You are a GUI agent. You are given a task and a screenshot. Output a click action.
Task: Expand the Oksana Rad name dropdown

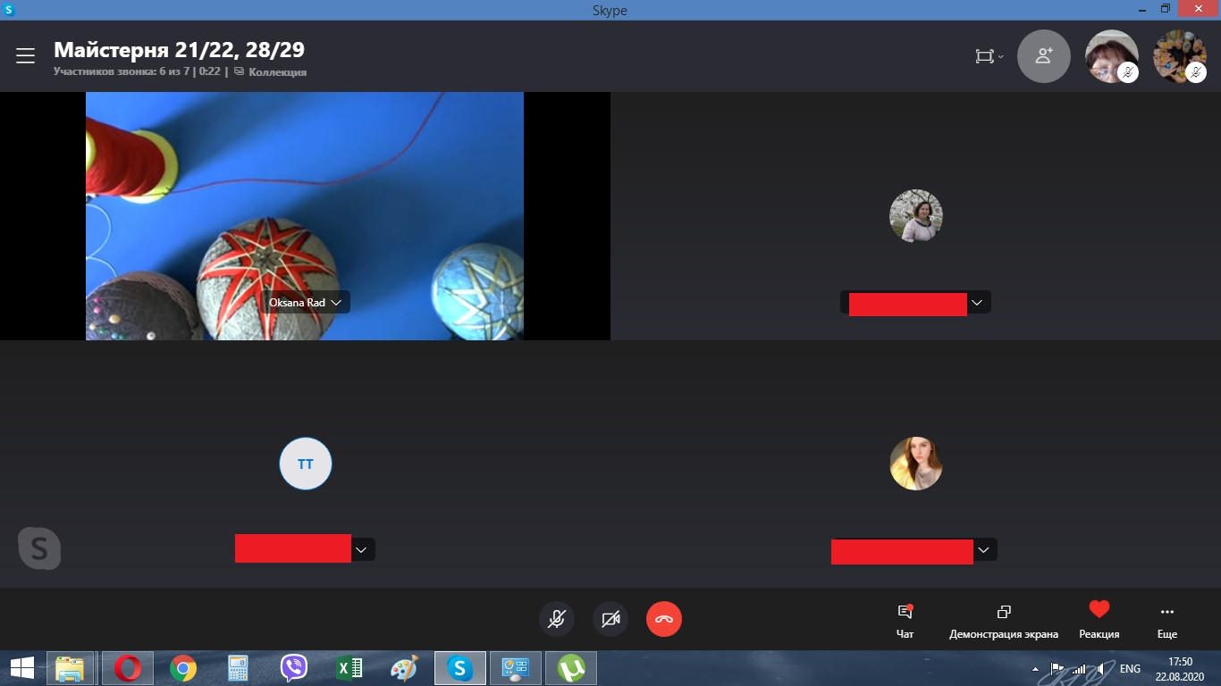click(336, 303)
